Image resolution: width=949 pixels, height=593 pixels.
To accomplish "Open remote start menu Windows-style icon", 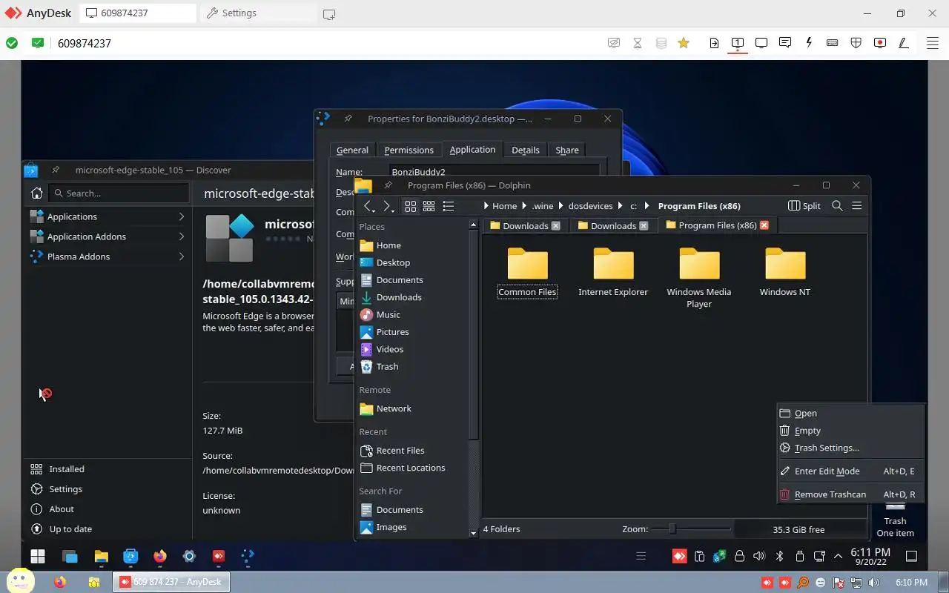I will [x=38, y=556].
